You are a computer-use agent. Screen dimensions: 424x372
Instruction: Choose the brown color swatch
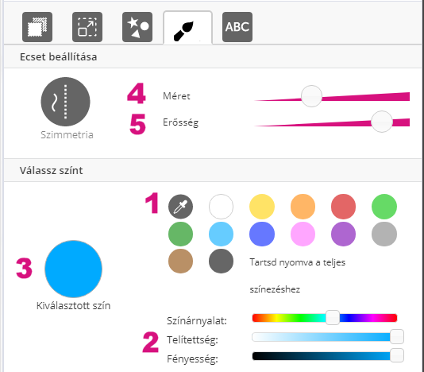[180, 261]
